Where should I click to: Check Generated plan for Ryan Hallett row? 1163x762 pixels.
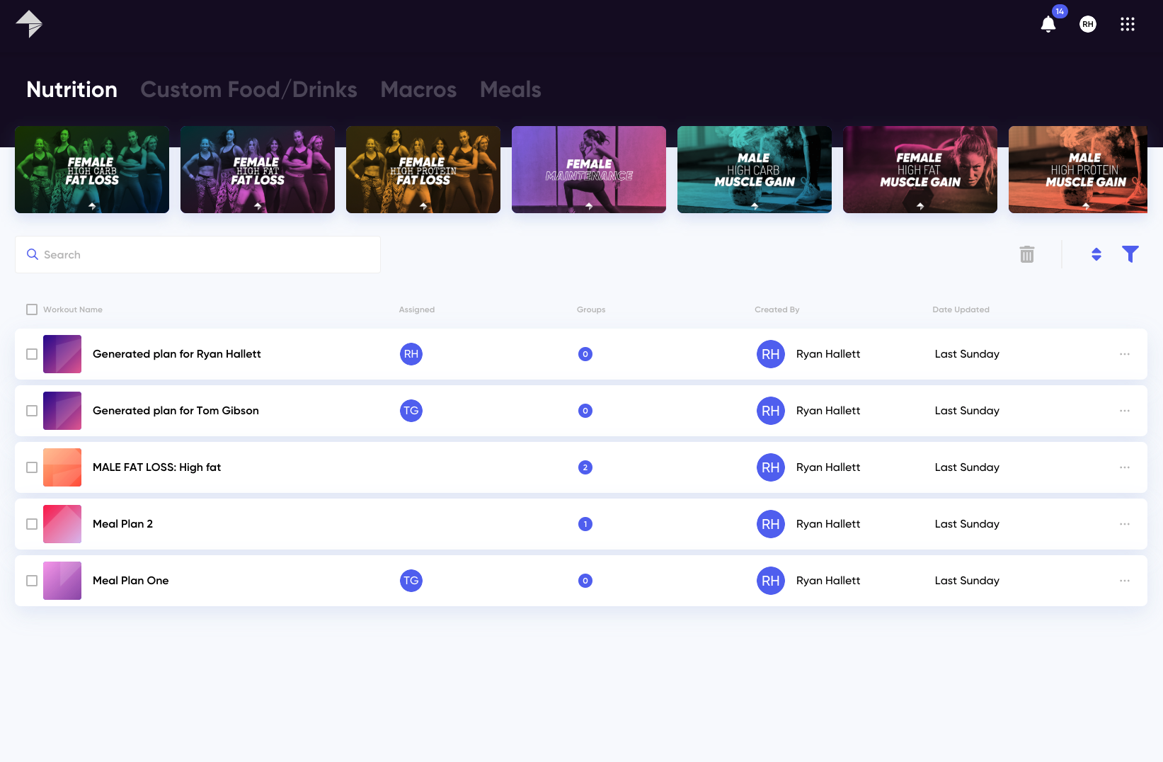pyautogui.click(x=32, y=354)
